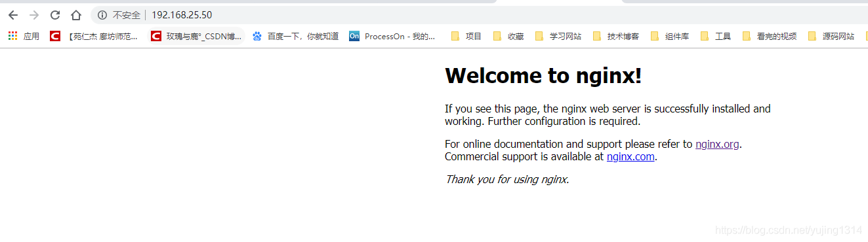Open the 组件库 bookmark folder
The height and width of the screenshot is (242, 868).
670,37
